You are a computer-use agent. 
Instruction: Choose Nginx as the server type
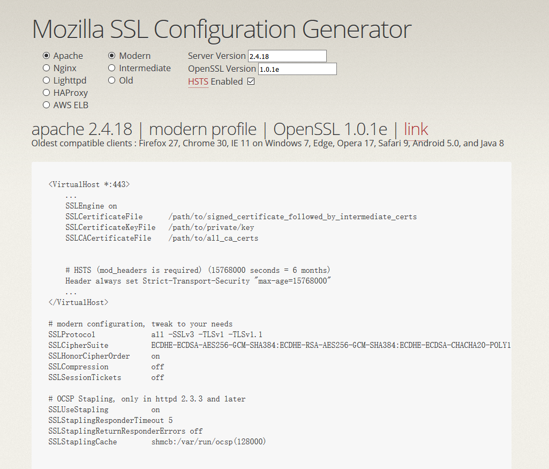click(x=47, y=68)
